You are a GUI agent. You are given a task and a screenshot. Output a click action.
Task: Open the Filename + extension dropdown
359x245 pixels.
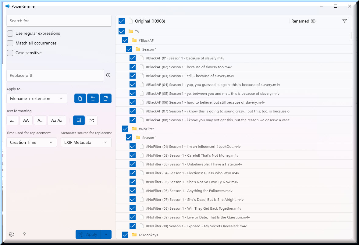(x=37, y=98)
